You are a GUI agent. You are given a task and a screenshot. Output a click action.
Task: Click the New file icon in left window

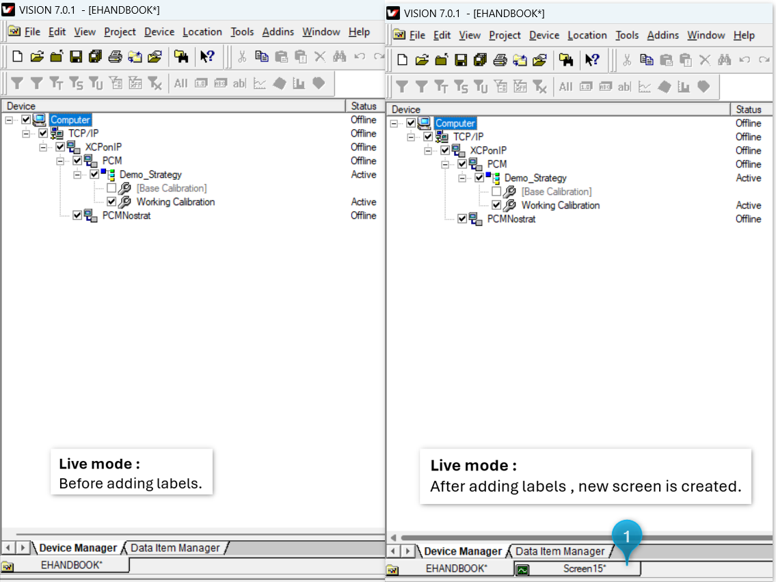[x=18, y=57]
